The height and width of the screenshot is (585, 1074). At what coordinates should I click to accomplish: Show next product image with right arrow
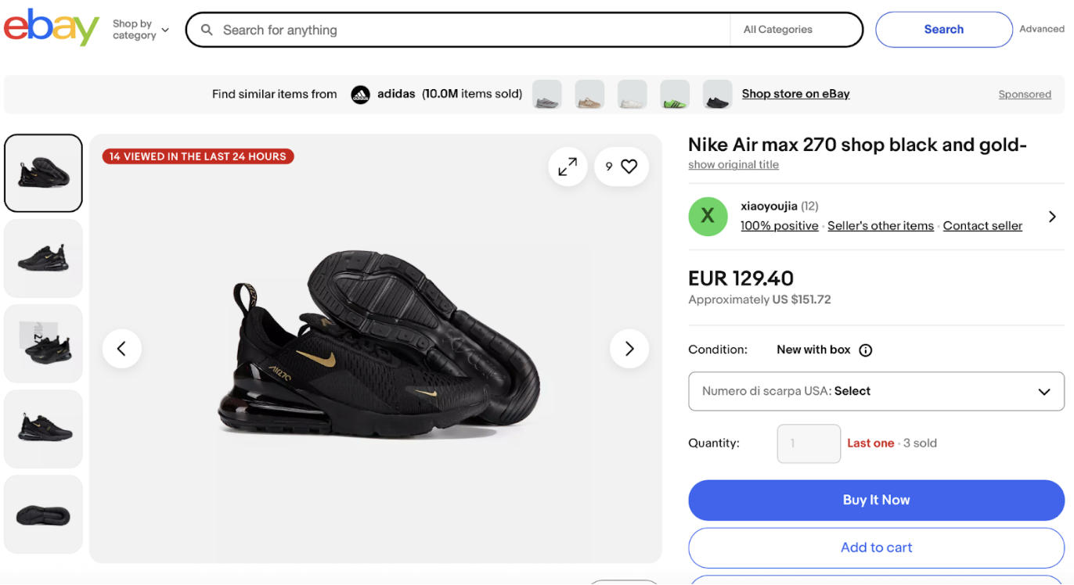pos(629,349)
